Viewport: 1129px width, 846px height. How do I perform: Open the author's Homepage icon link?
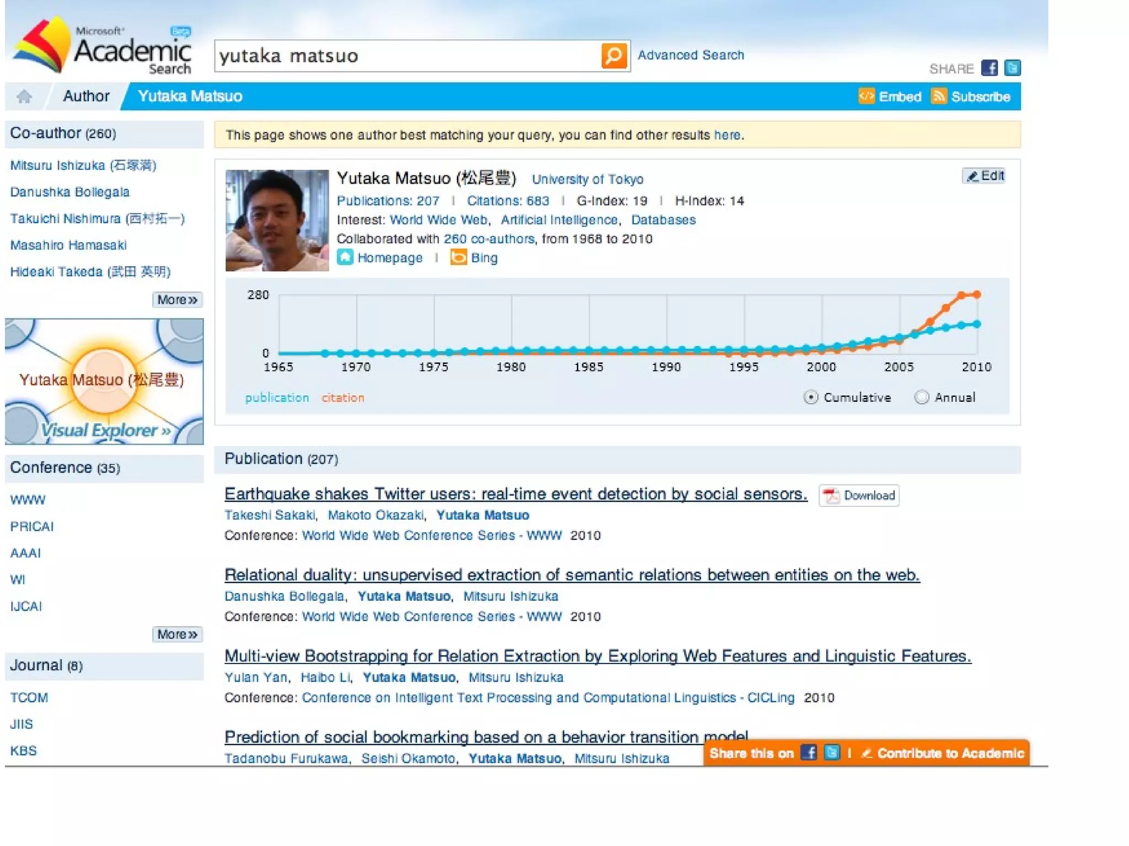[345, 257]
